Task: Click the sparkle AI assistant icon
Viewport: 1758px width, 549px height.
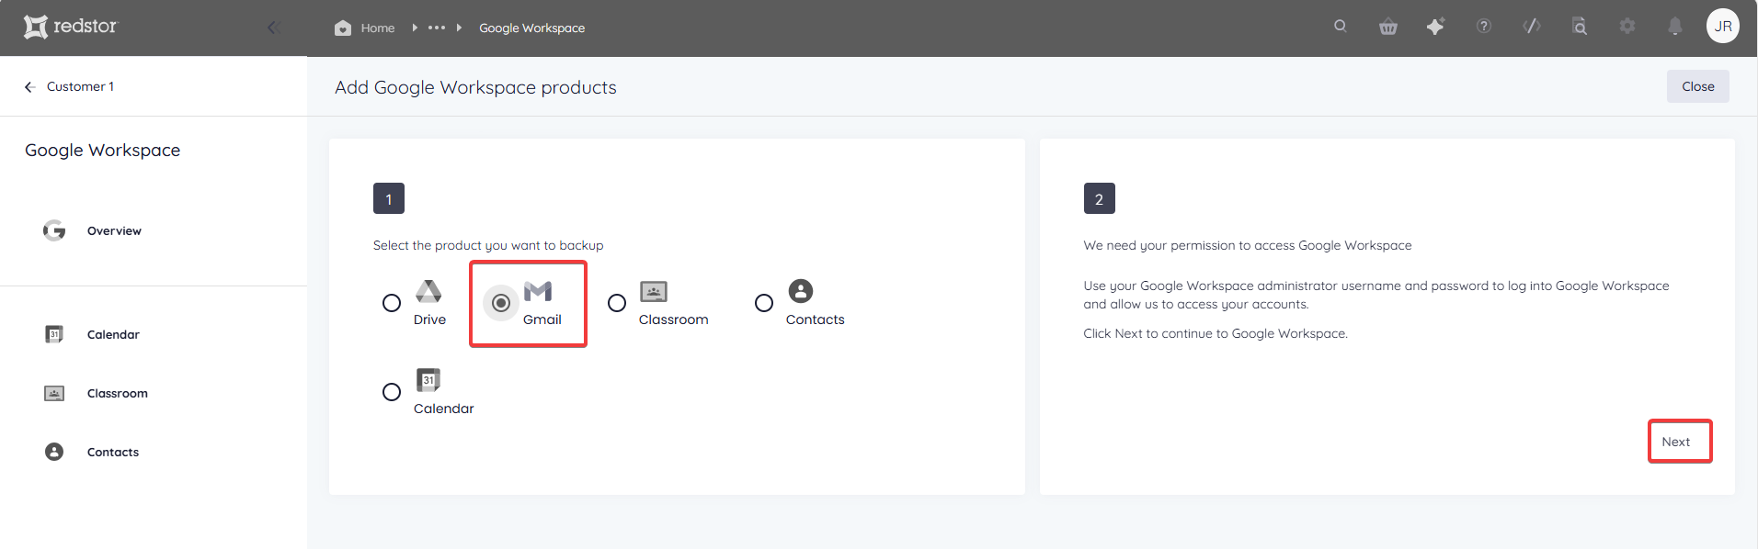Action: [x=1435, y=27]
